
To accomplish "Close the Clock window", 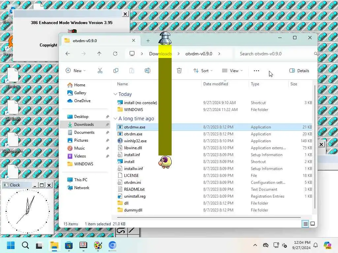I will pos(49,185).
